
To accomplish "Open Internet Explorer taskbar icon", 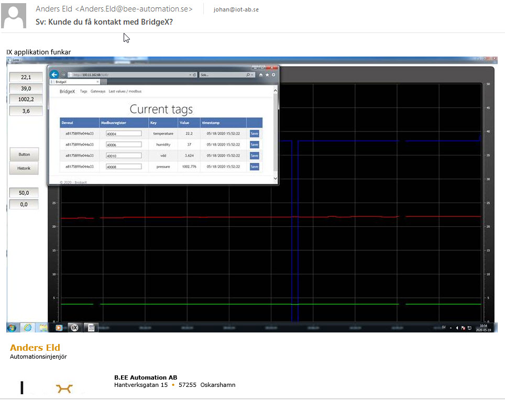I will coord(28,328).
